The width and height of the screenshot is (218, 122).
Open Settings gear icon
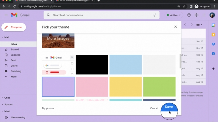point(197,15)
